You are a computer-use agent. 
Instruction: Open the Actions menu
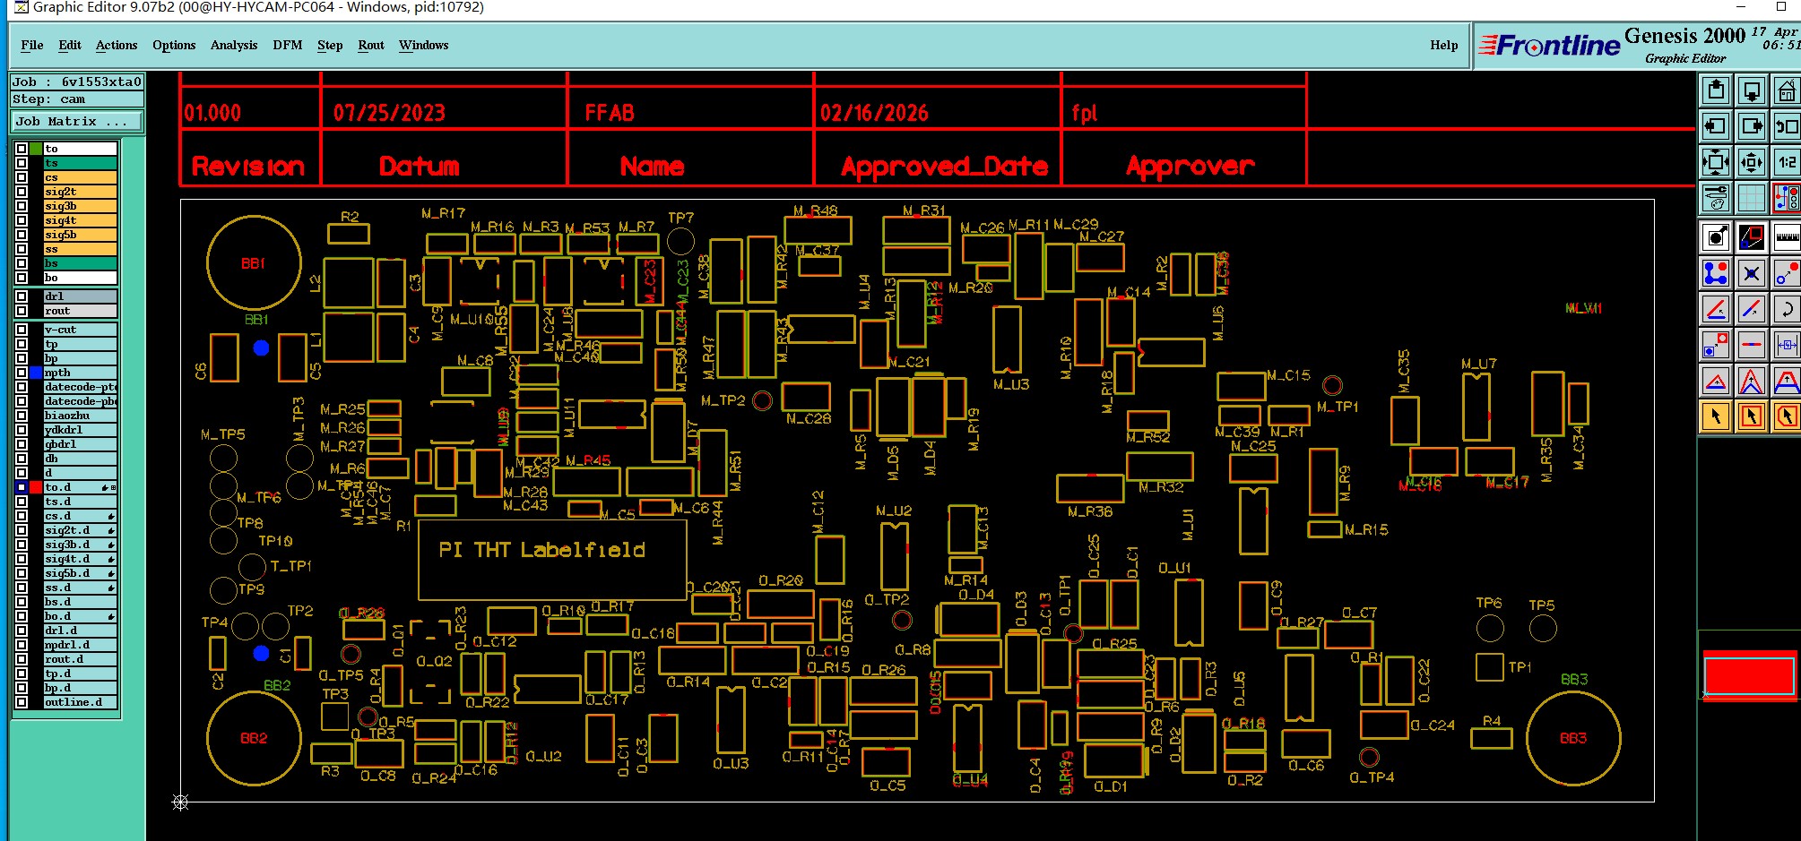click(x=117, y=45)
